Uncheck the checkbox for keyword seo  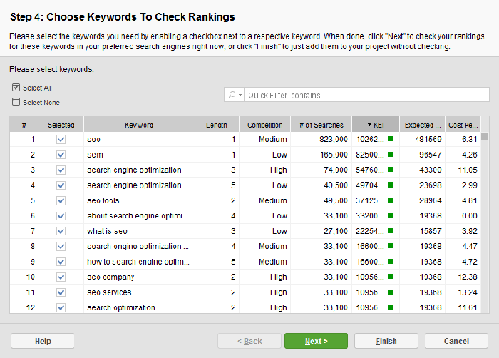click(x=61, y=140)
